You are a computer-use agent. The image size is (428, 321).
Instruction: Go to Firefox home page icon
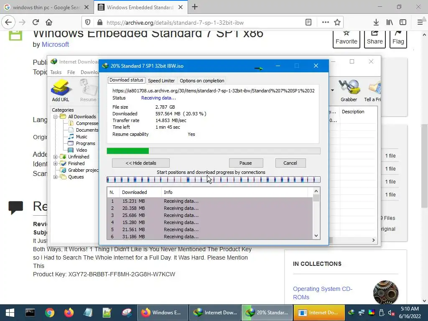tap(49, 23)
